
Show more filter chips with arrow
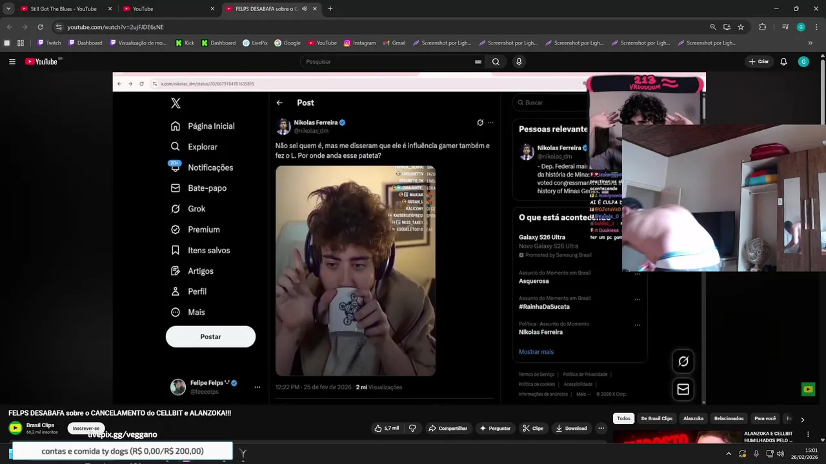tap(802, 420)
